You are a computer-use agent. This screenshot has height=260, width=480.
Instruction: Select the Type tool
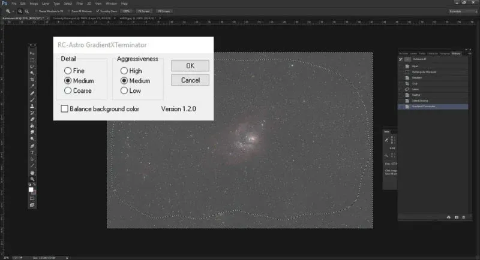point(32,153)
